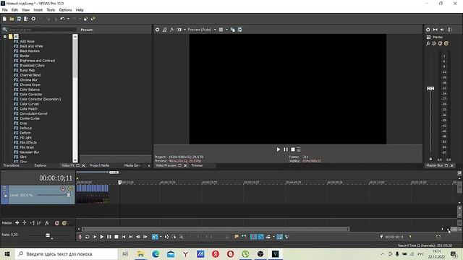Open Video Output FX in preview toolbar
Viewport: 463px width, 260px height.
(x=172, y=30)
